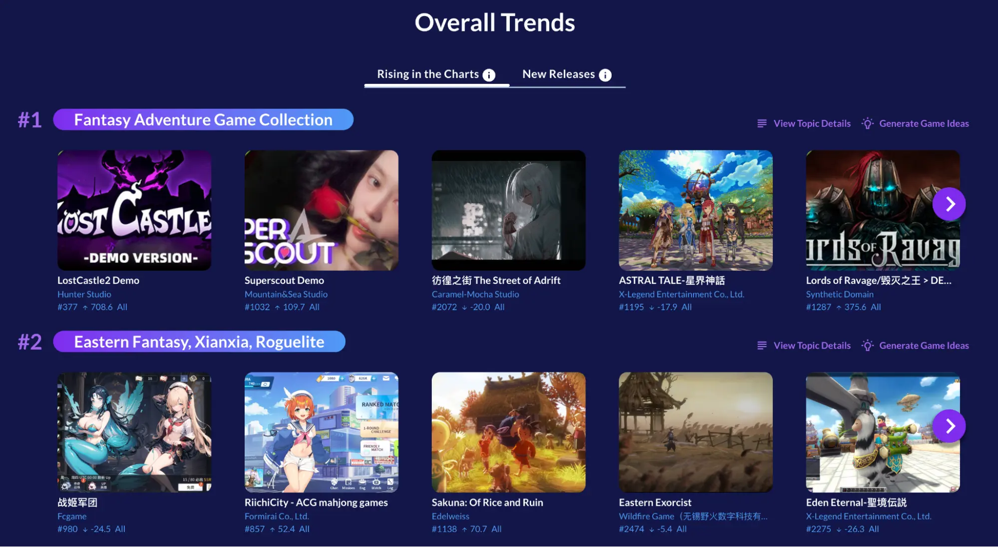
Task: Click Superscout Demo title text
Action: (x=285, y=280)
